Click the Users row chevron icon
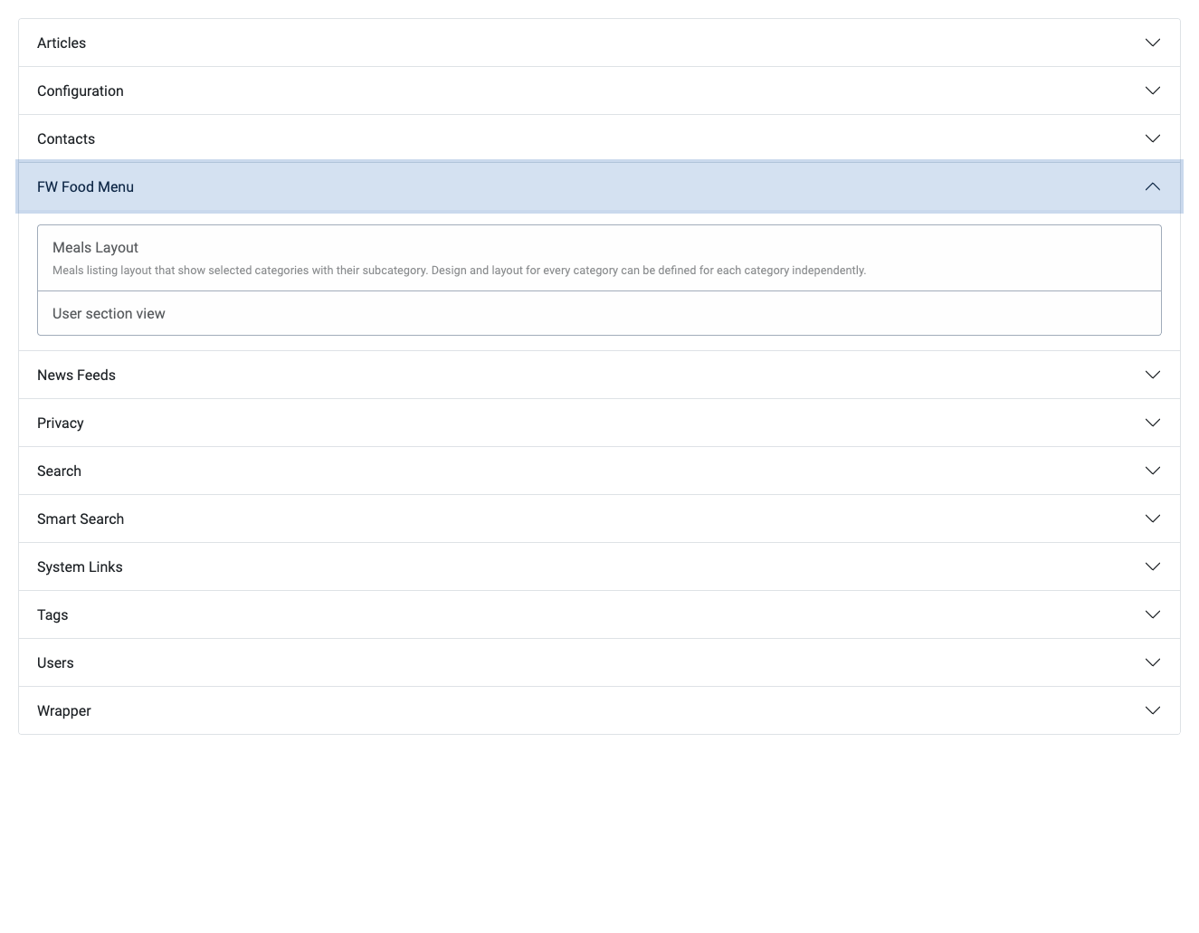The image size is (1199, 933). pos(1152,662)
